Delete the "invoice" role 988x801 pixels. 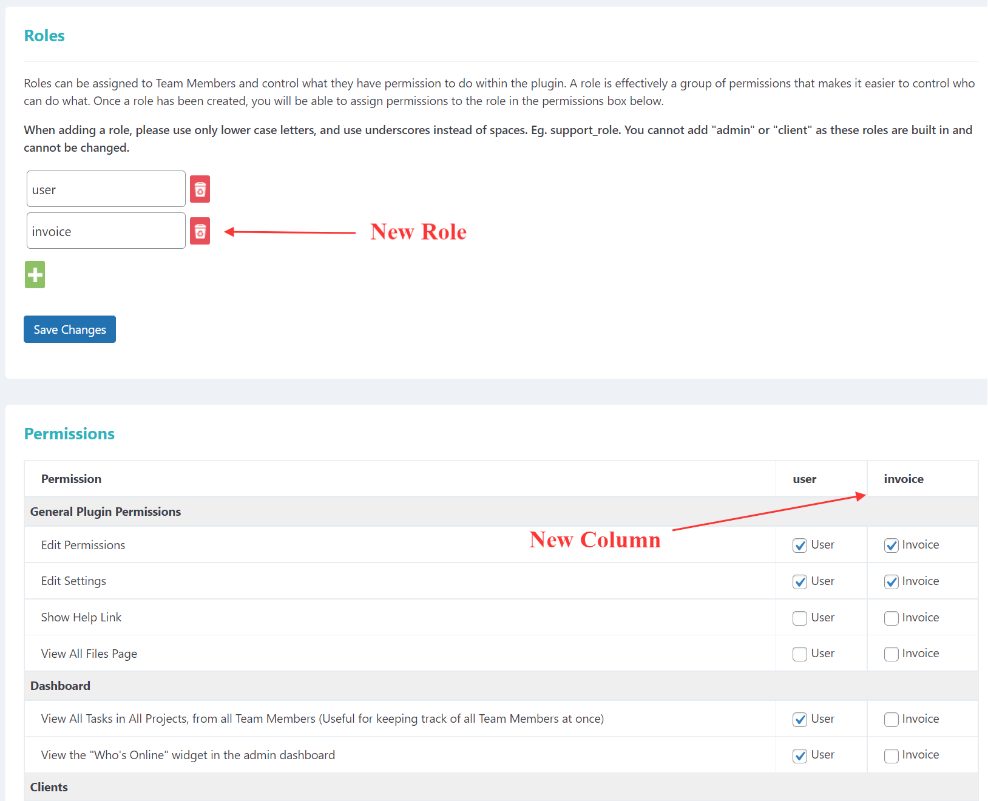200,231
